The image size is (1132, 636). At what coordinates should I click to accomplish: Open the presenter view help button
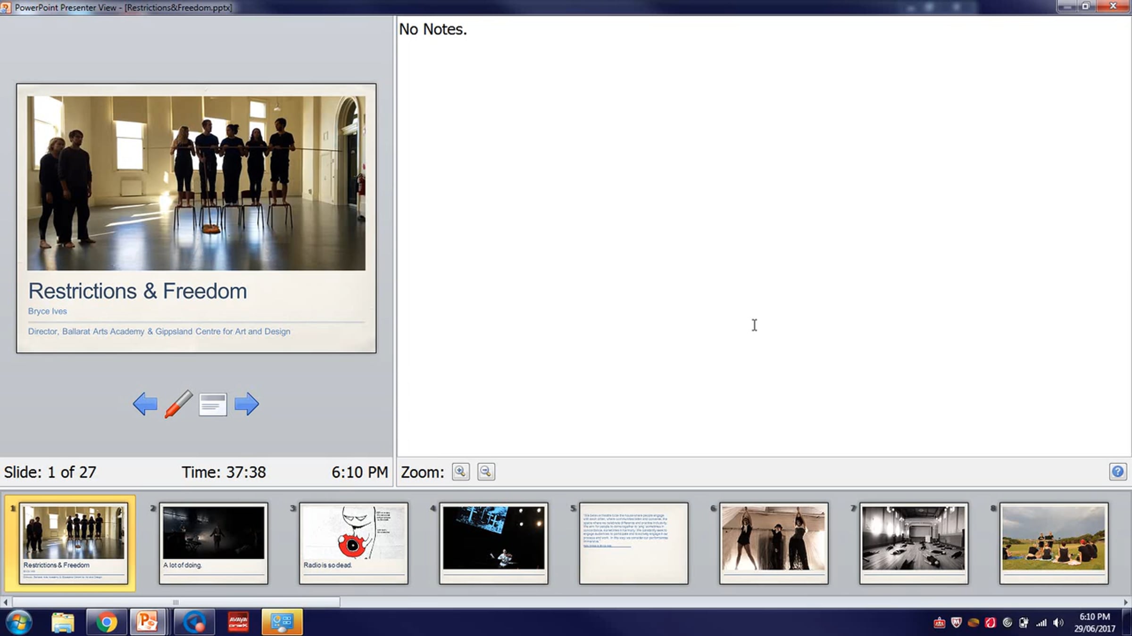[x=1117, y=472]
